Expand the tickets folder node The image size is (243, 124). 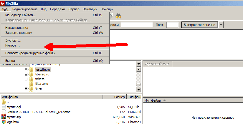(x=26, y=79)
